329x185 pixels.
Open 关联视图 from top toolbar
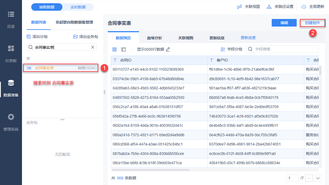click(248, 7)
